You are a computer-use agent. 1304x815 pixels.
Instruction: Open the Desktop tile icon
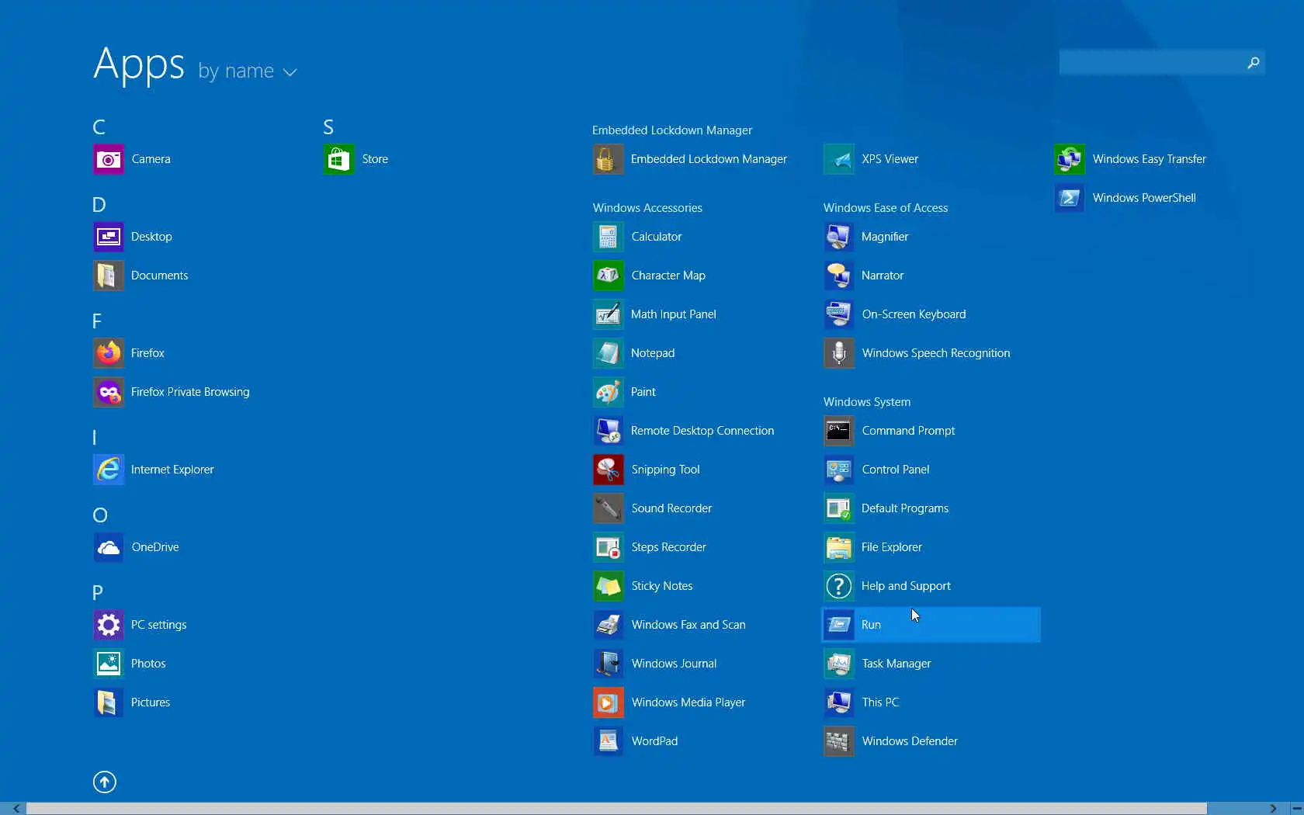pyautogui.click(x=109, y=237)
